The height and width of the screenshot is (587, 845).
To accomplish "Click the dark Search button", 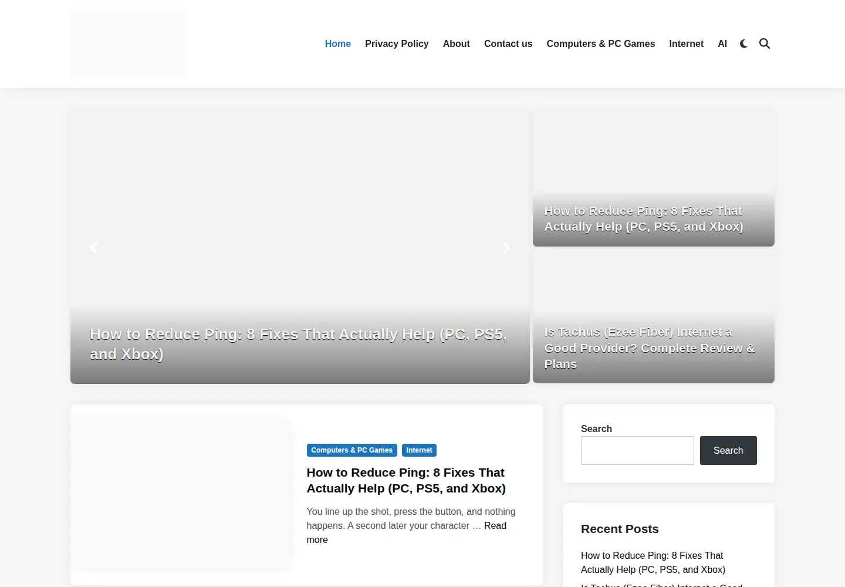I will [x=728, y=450].
